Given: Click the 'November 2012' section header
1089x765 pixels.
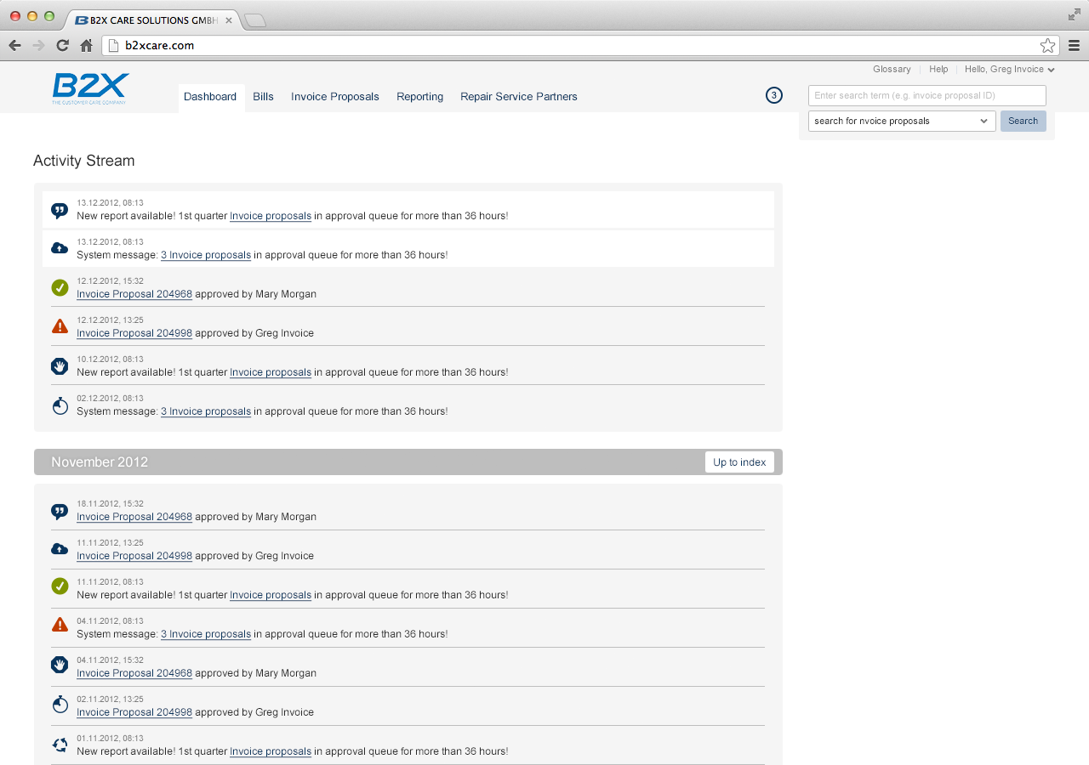Looking at the screenshot, I should [408, 462].
